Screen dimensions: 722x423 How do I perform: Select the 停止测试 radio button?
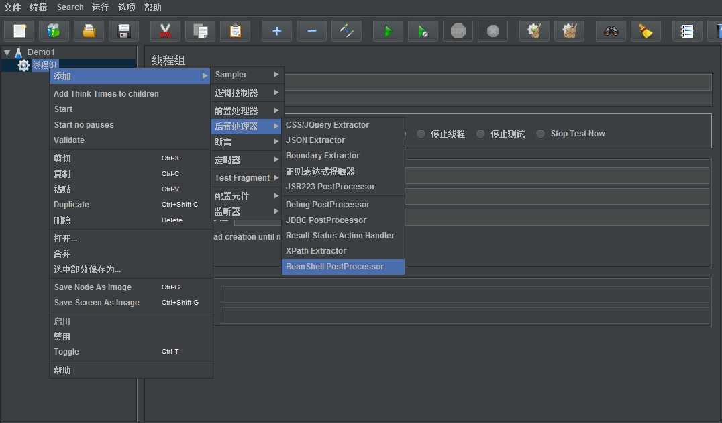[x=480, y=134]
